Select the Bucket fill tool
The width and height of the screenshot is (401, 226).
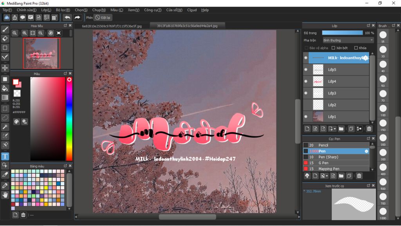pyautogui.click(x=5, y=88)
